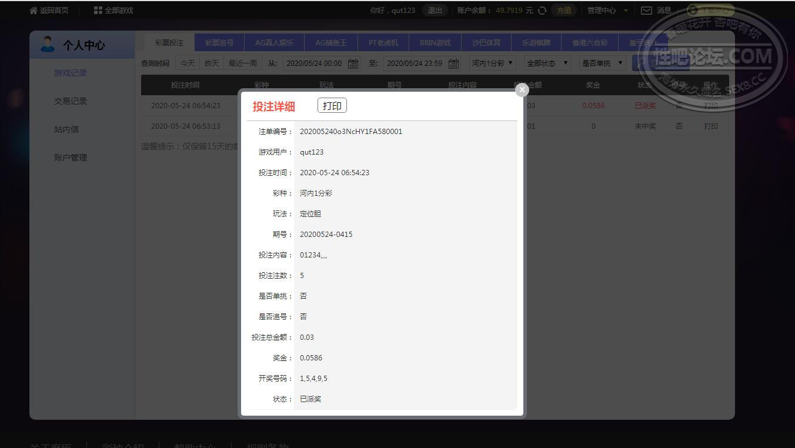795x448 pixels.
Task: Click the 投注详细 dialog title
Action: 273,106
